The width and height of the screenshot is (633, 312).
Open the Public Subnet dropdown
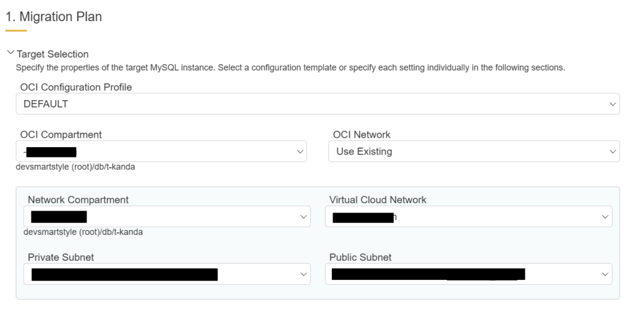pos(468,274)
